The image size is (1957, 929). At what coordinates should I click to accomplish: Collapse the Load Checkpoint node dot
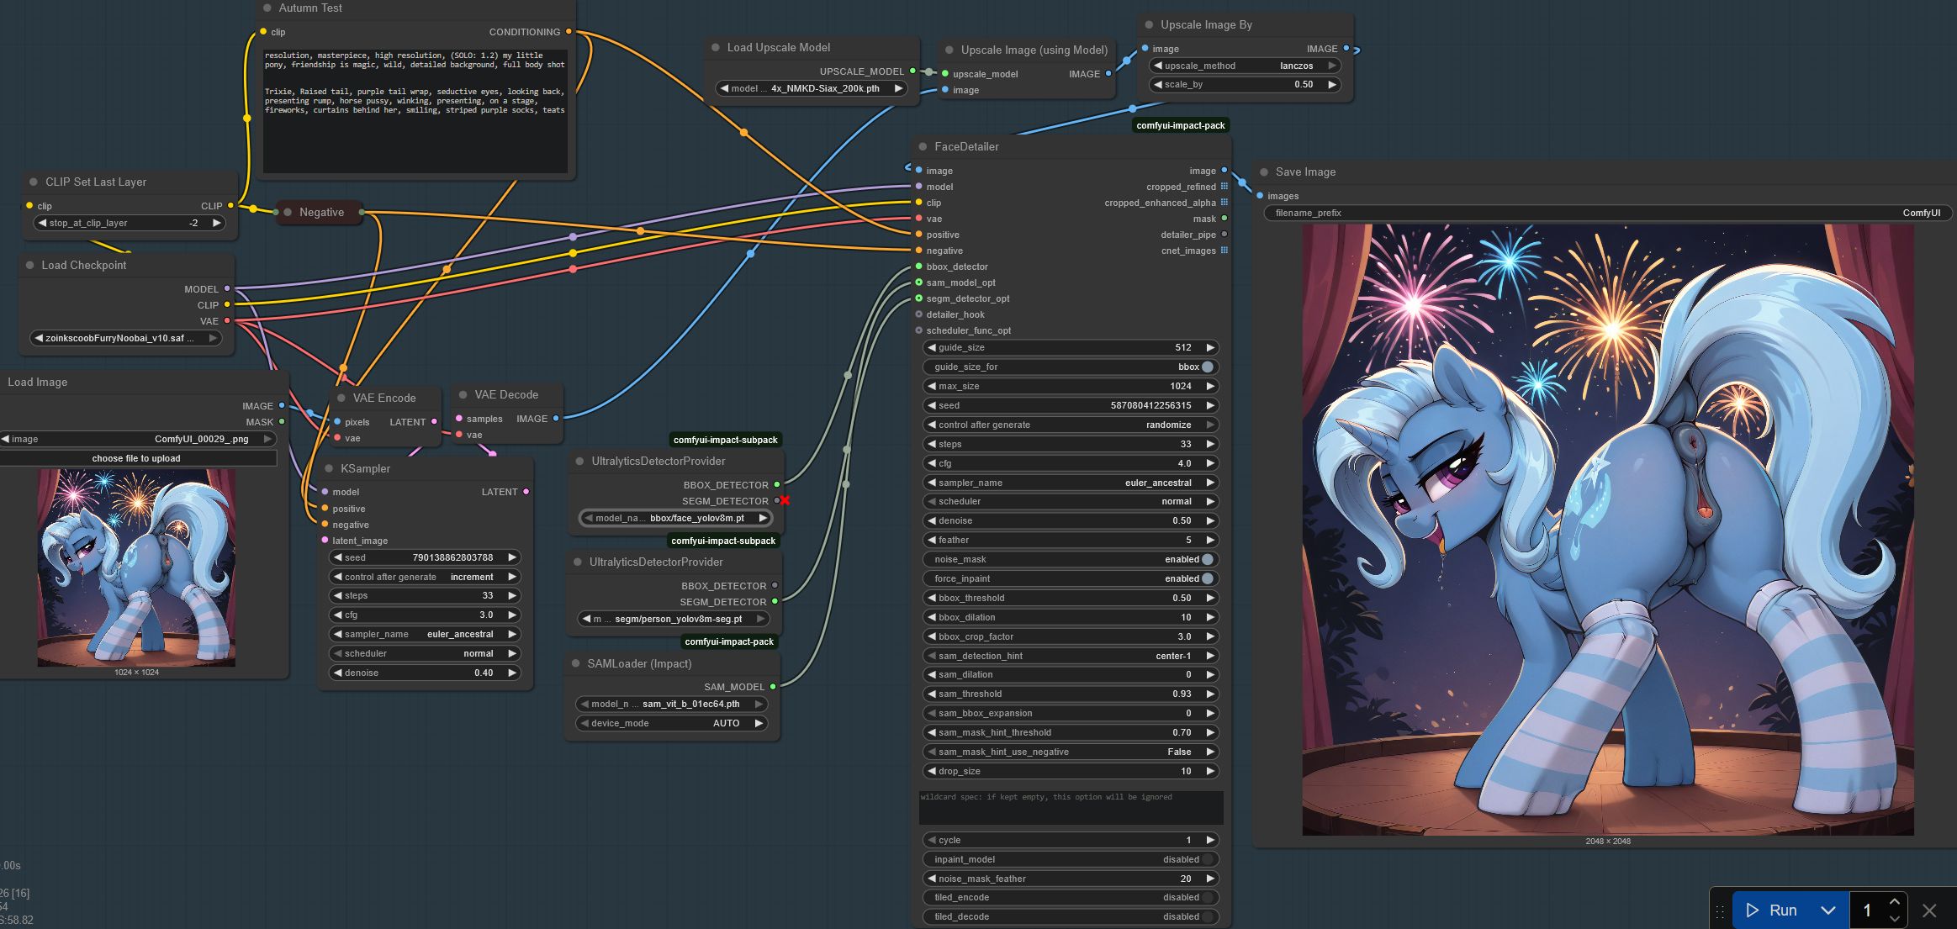click(30, 266)
